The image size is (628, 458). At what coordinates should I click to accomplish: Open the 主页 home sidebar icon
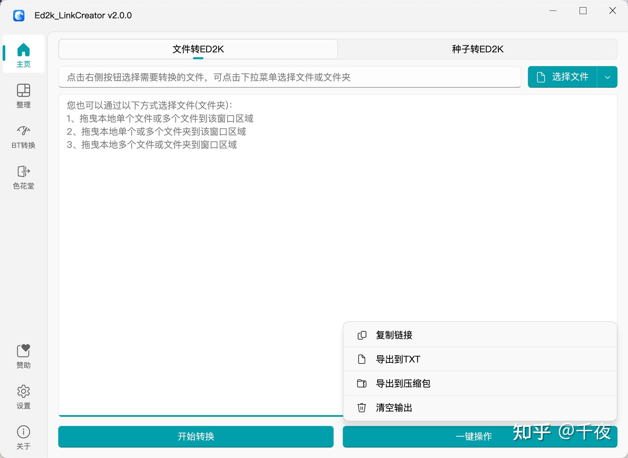[x=24, y=54]
